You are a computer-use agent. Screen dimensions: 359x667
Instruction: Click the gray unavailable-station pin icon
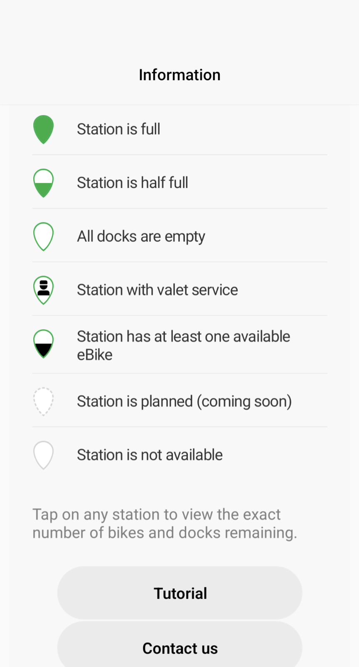click(43, 455)
